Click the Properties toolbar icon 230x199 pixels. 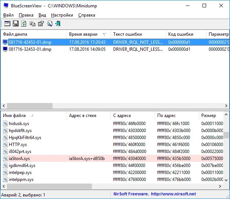point(41,24)
